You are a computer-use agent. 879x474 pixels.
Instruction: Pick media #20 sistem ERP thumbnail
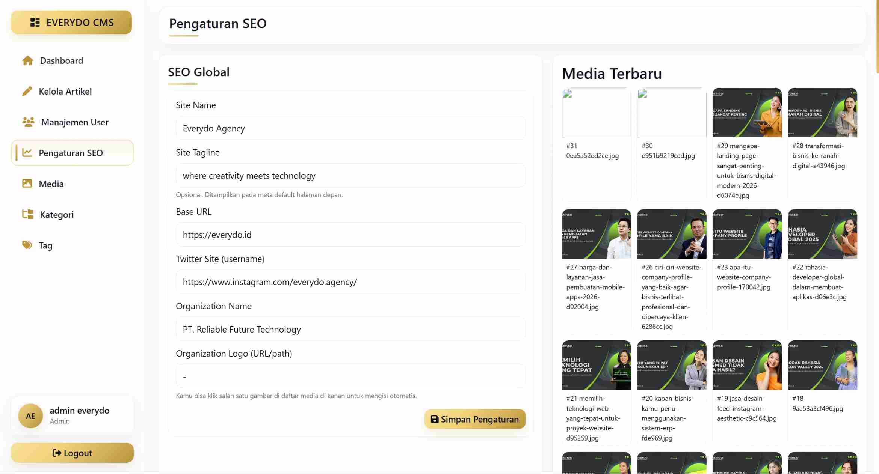click(672, 365)
